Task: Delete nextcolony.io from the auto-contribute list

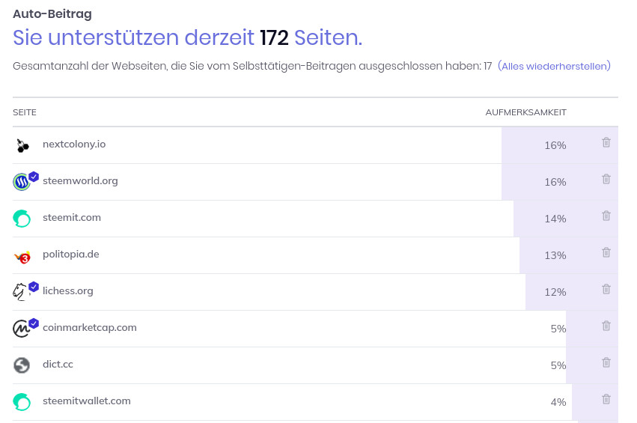Action: click(x=606, y=142)
